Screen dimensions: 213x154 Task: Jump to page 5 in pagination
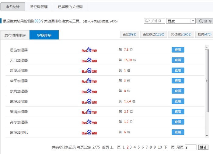tap(138, 147)
